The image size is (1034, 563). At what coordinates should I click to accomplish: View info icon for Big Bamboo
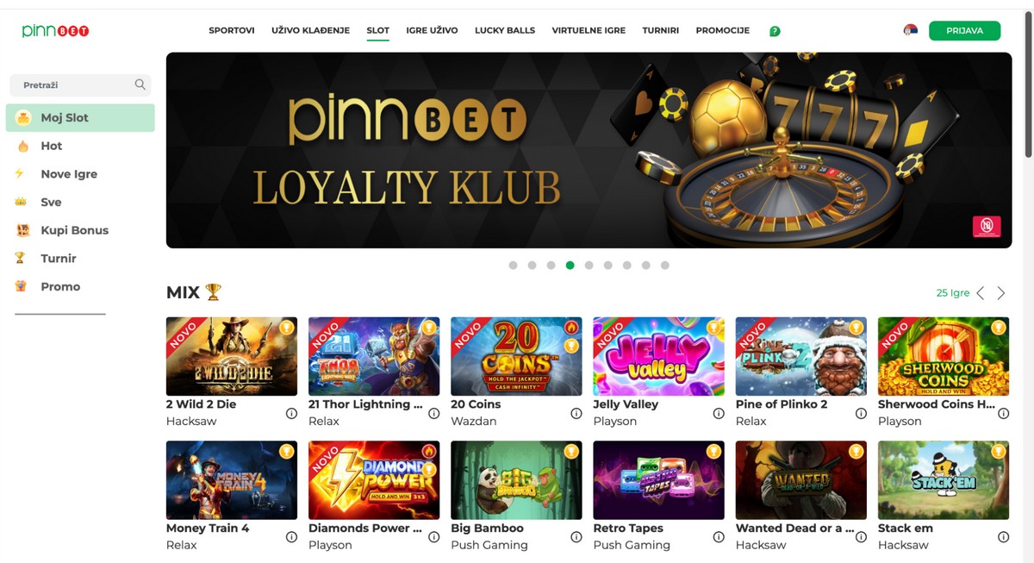576,537
